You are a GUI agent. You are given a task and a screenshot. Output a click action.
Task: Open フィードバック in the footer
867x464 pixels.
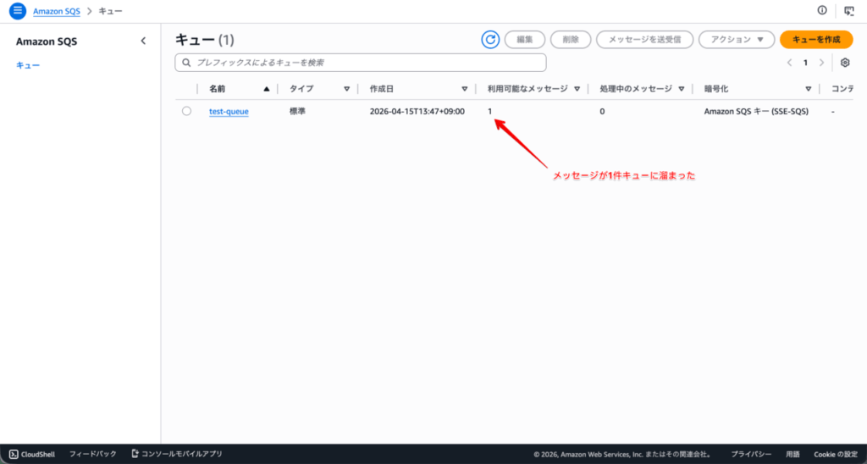tap(93, 454)
